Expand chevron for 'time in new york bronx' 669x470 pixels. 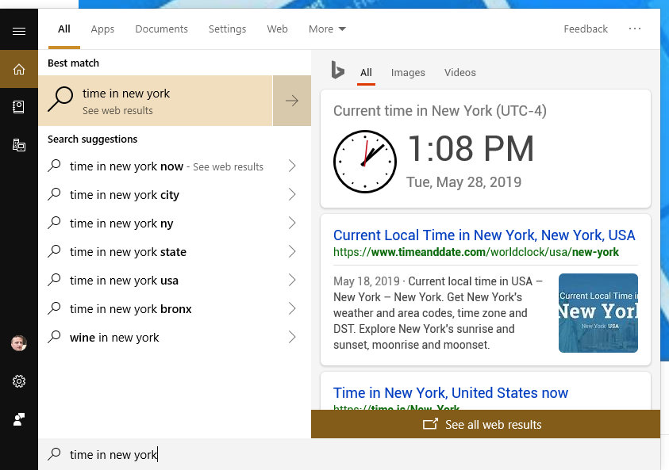(292, 308)
